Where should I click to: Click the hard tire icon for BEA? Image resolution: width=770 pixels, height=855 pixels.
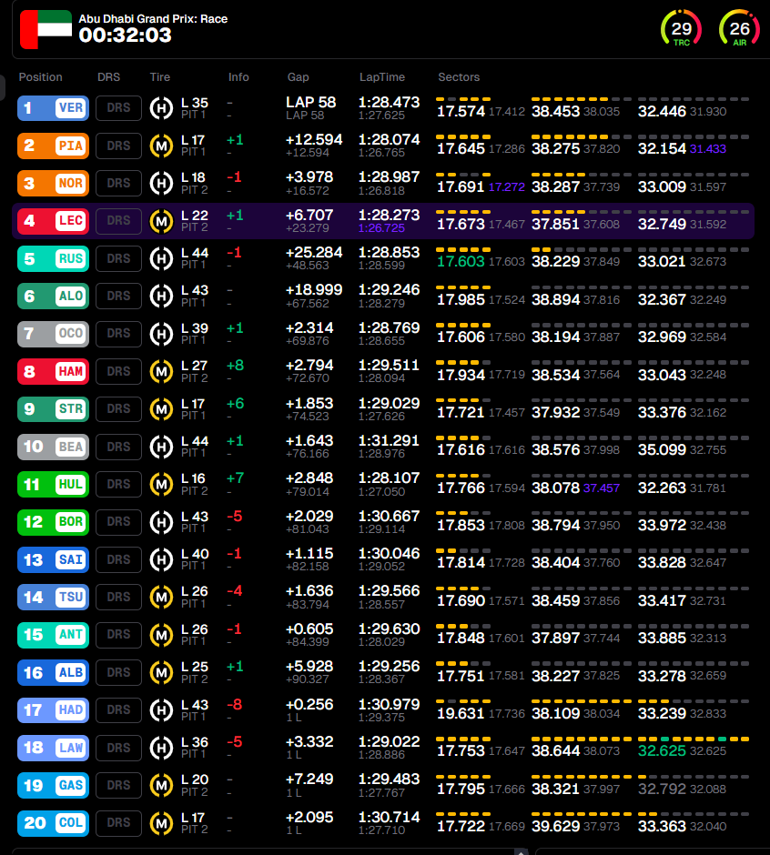[x=161, y=447]
